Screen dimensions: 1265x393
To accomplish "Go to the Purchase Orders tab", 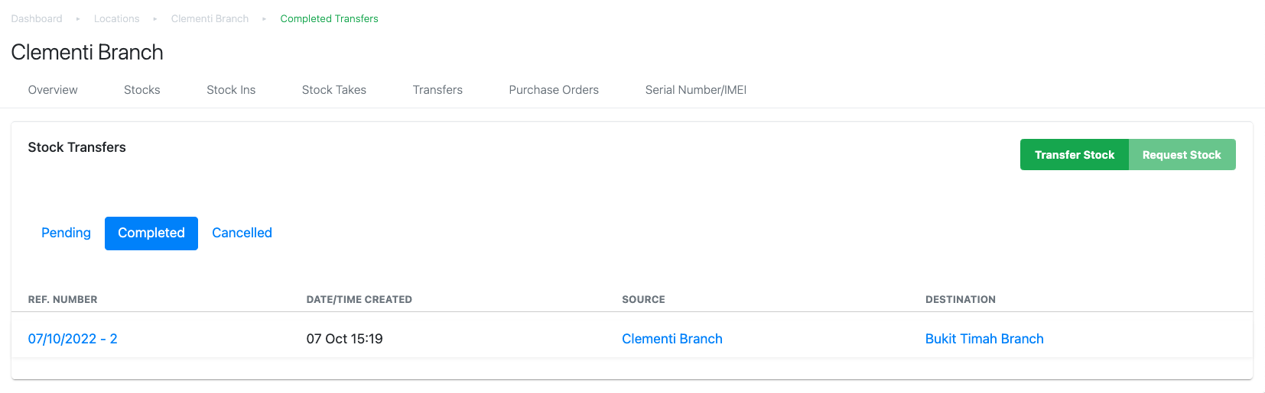I will (554, 90).
